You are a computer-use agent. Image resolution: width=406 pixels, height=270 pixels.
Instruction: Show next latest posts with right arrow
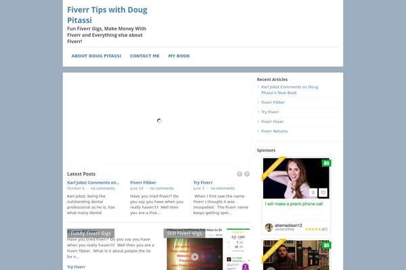point(247,174)
